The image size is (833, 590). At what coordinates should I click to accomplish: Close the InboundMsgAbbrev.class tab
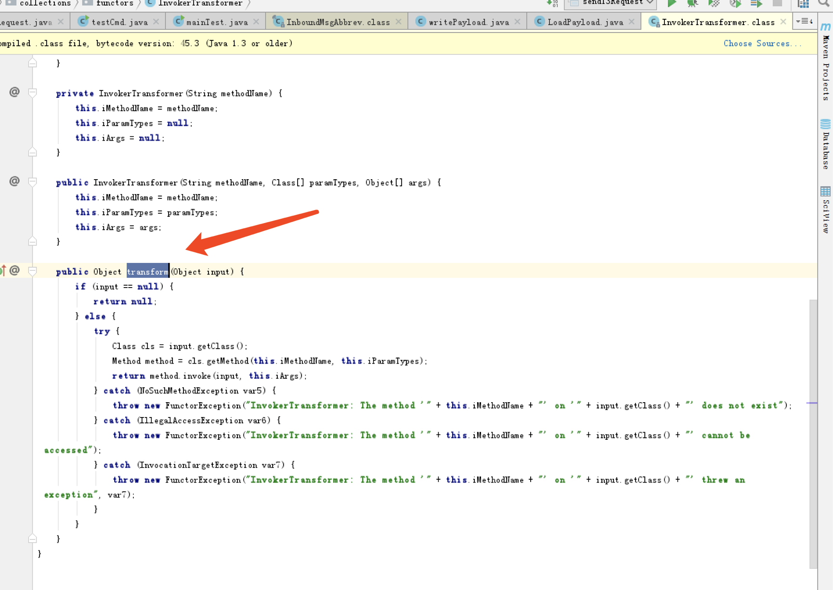click(x=399, y=22)
